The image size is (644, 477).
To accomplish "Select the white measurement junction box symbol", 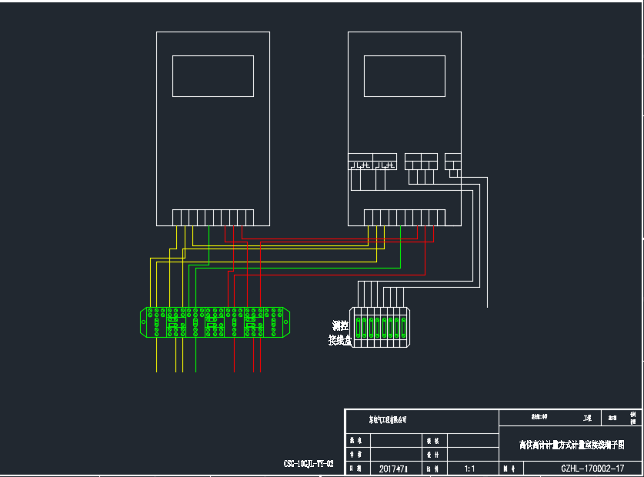I will [380, 328].
